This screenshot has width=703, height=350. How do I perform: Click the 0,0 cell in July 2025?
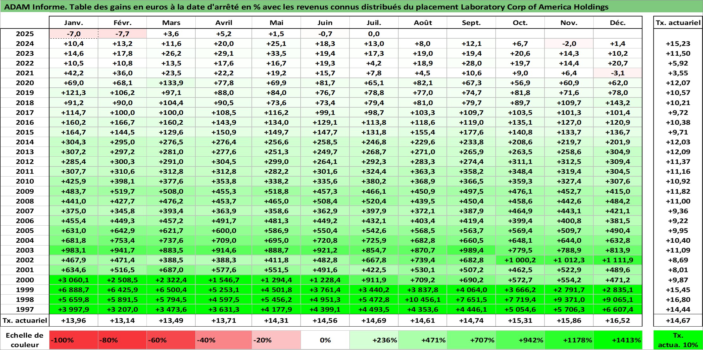pyautogui.click(x=374, y=34)
